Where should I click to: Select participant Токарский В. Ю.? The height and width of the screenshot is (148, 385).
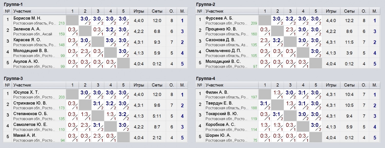(x=222, y=114)
